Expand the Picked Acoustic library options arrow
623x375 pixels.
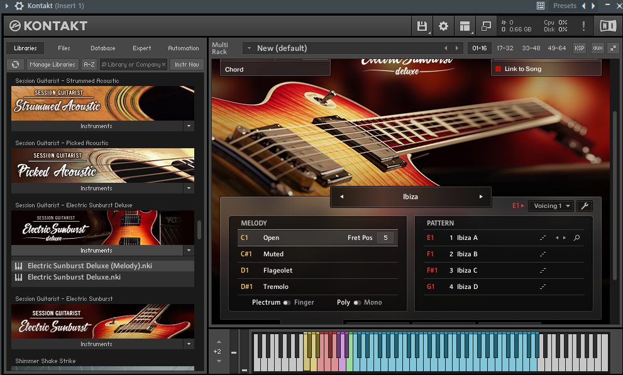(x=189, y=188)
